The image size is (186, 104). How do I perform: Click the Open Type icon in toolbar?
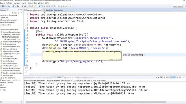pyautogui.click(x=30, y=6)
